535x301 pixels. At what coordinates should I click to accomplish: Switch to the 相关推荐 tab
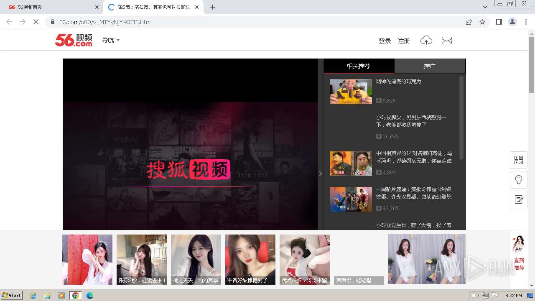click(x=359, y=66)
